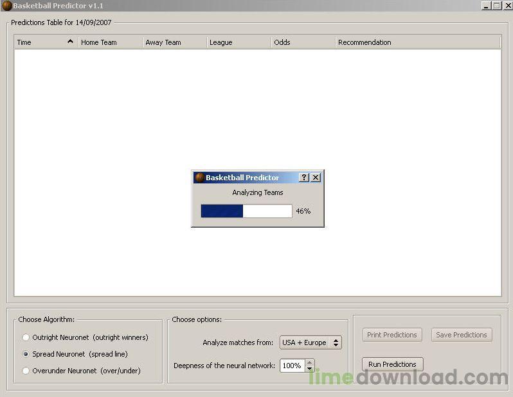Click the Time column sort arrow

(70, 42)
